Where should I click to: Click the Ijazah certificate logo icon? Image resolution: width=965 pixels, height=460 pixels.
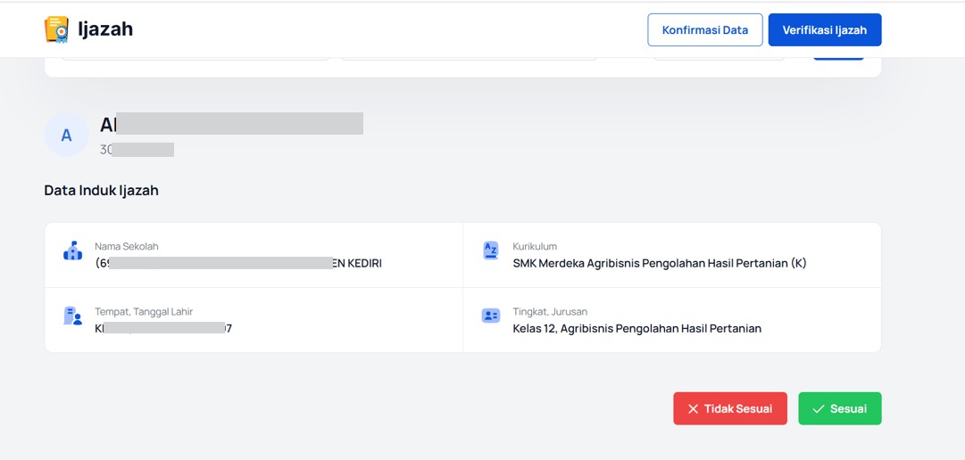click(56, 29)
